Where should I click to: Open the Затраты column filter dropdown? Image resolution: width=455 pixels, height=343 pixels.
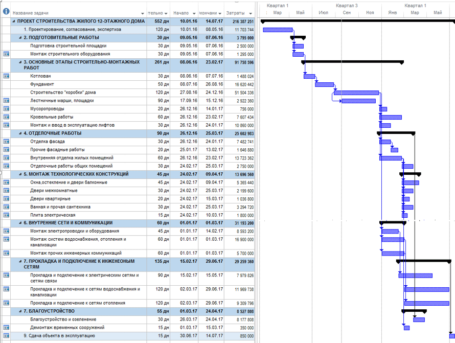tap(251, 13)
